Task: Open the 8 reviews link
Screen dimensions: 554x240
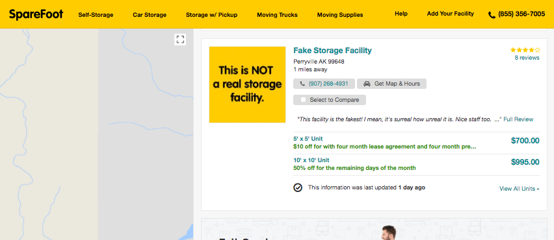Action: (x=527, y=58)
